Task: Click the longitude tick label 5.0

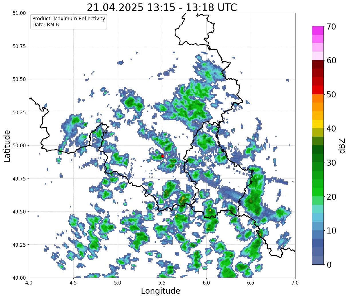Action: [118, 283]
